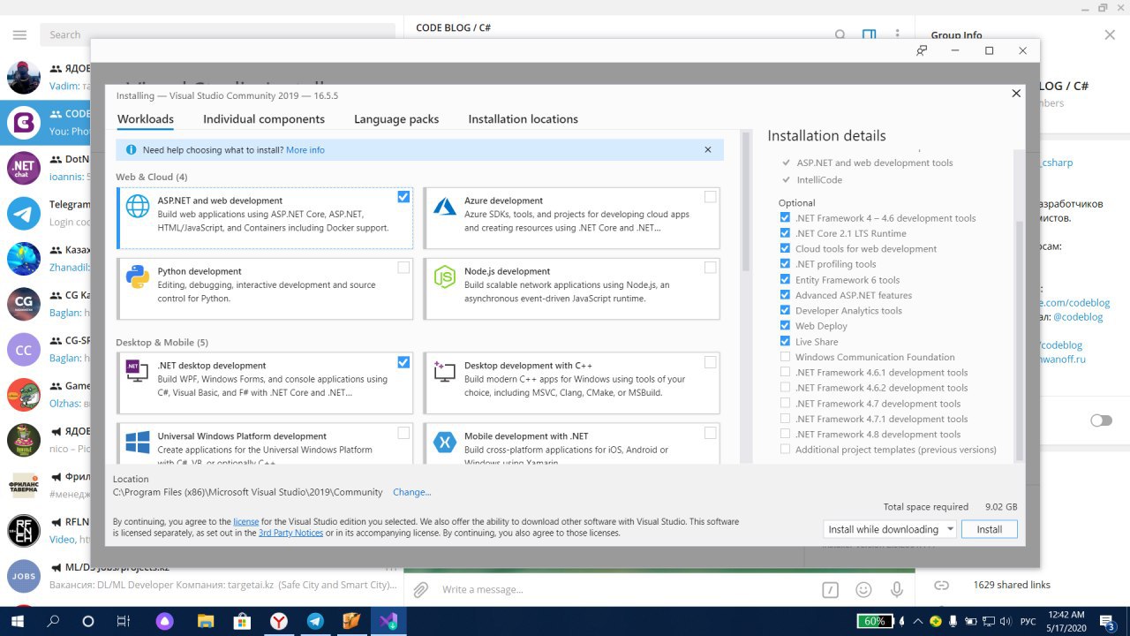Click the More info link in banner
This screenshot has width=1130, height=636.
305,150
